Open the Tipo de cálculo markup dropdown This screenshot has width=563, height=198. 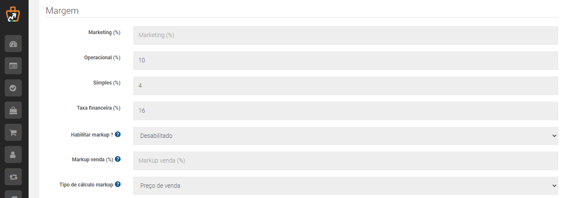click(346, 186)
